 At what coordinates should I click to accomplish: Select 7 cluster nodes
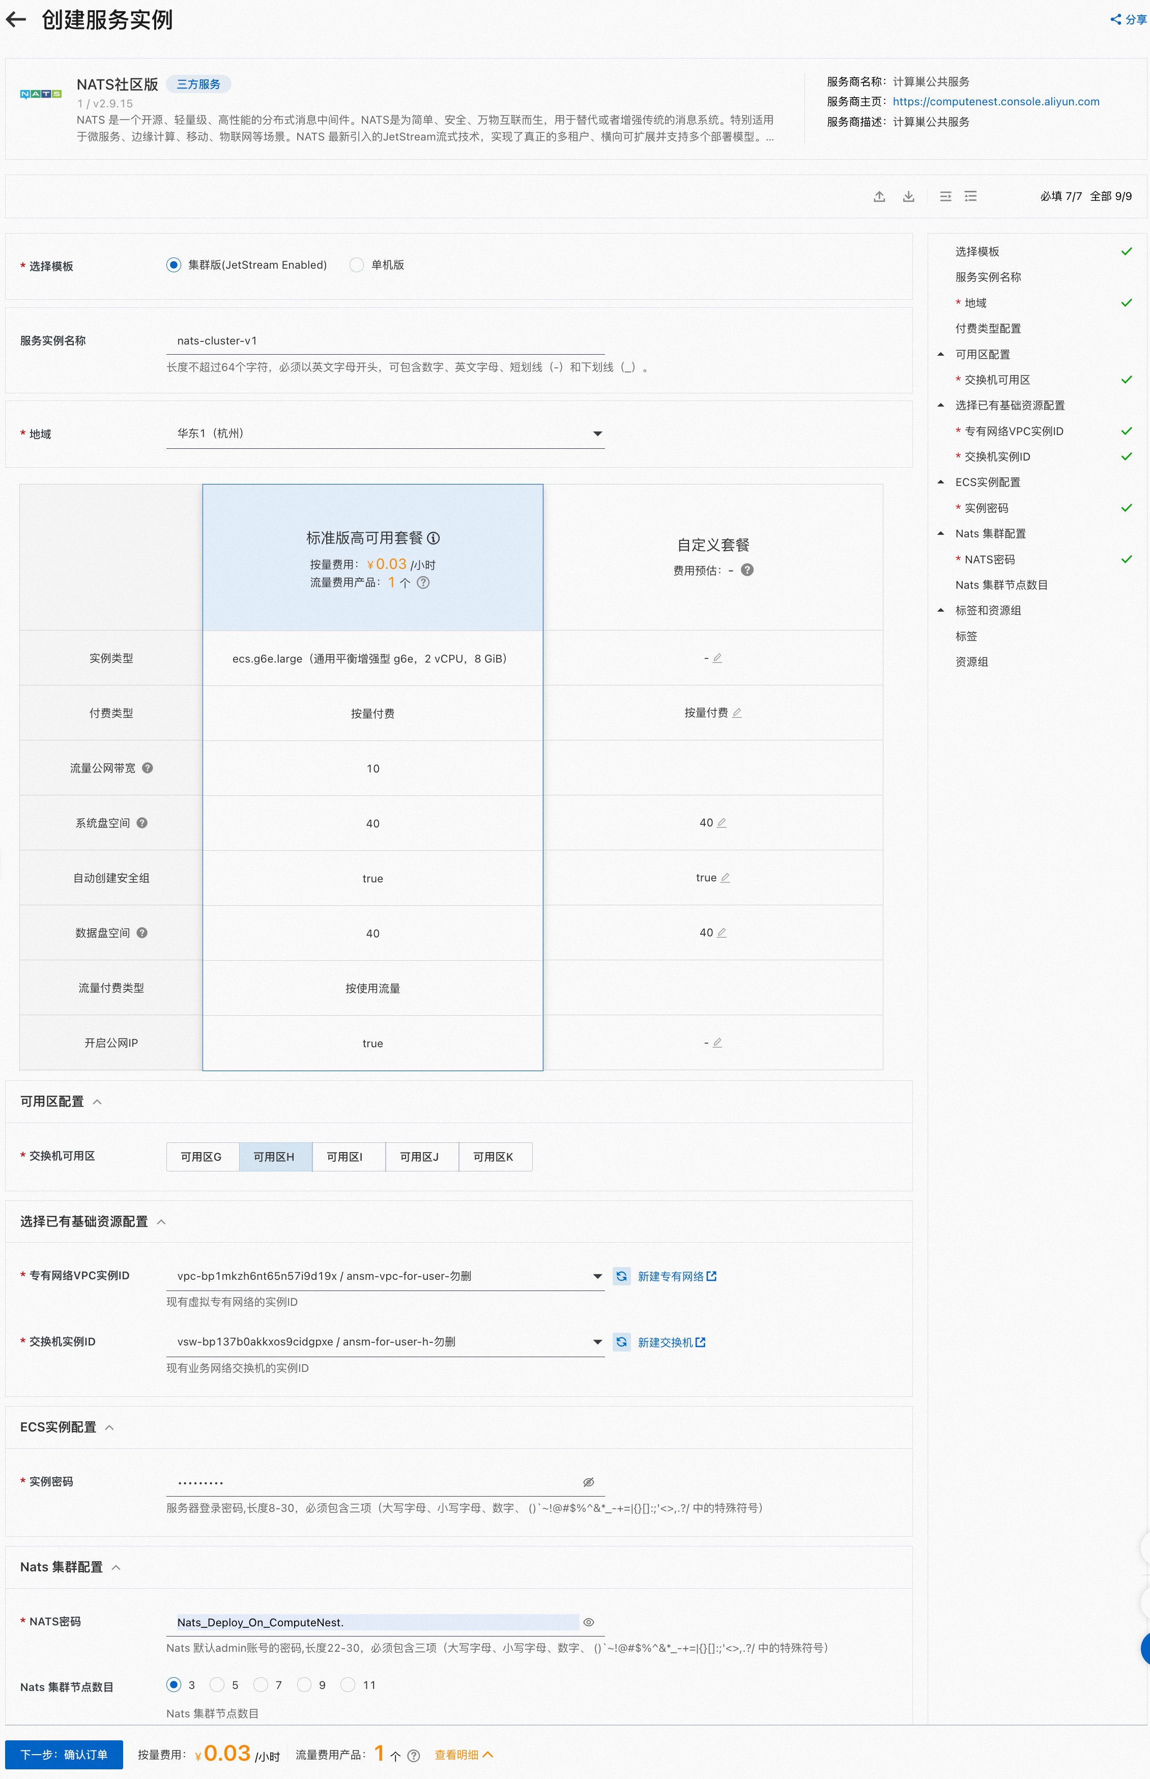[x=260, y=1685]
